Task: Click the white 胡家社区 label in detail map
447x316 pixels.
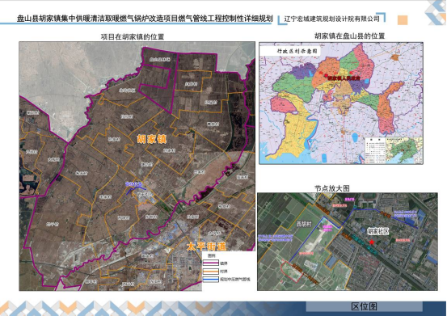Action: (378, 231)
